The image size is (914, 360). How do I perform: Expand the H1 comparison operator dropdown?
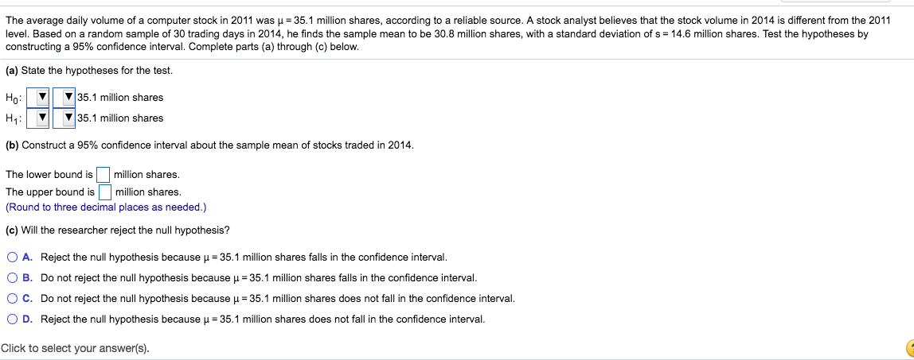click(64, 118)
